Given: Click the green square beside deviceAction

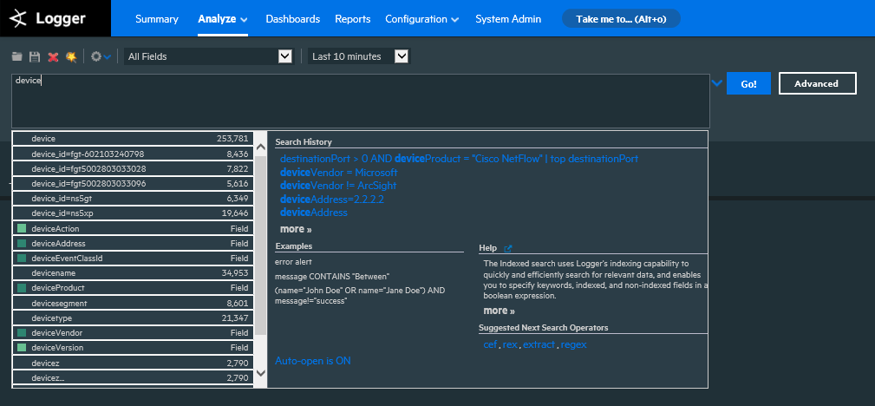Looking at the screenshot, I should click(x=22, y=229).
